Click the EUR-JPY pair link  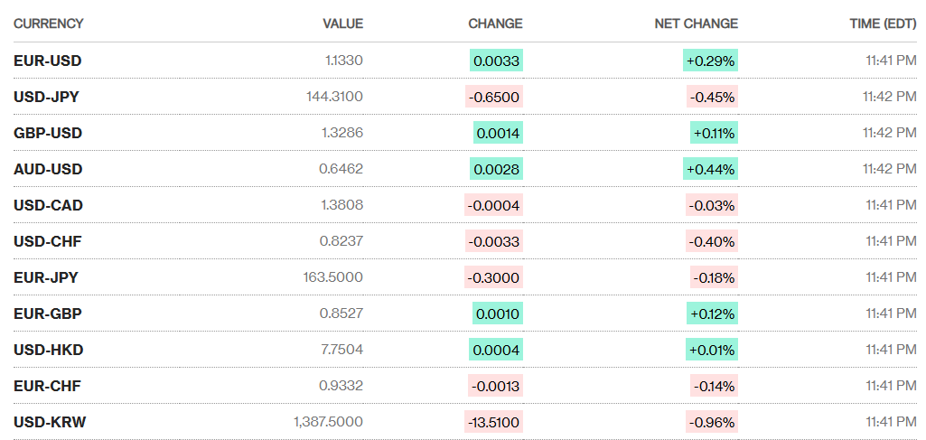45,277
